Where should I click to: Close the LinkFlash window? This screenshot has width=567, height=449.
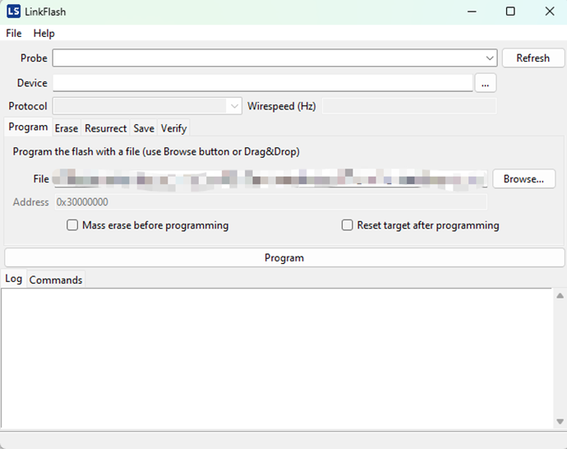(x=549, y=12)
